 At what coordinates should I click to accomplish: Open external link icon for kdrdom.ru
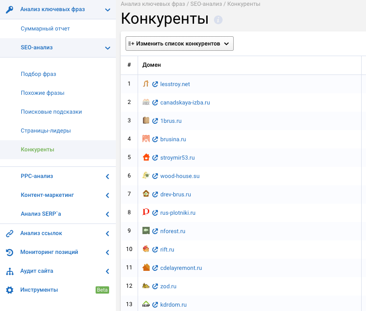coord(155,305)
